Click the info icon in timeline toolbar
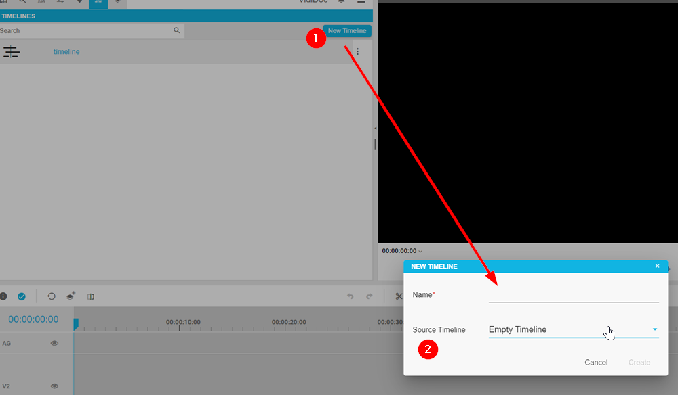 click(x=3, y=296)
